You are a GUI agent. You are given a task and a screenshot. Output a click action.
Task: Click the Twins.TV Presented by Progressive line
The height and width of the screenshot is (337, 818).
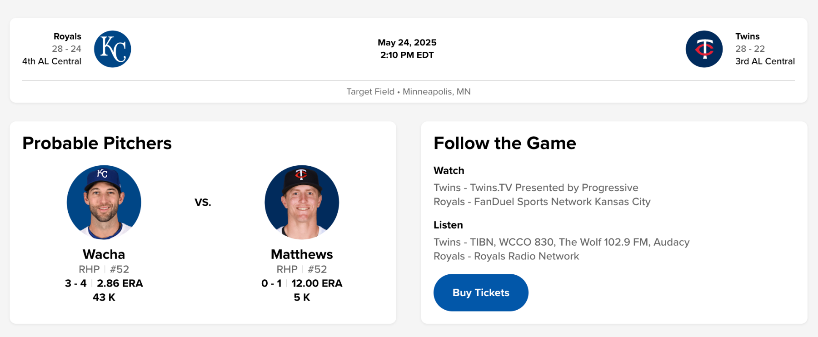pos(536,188)
